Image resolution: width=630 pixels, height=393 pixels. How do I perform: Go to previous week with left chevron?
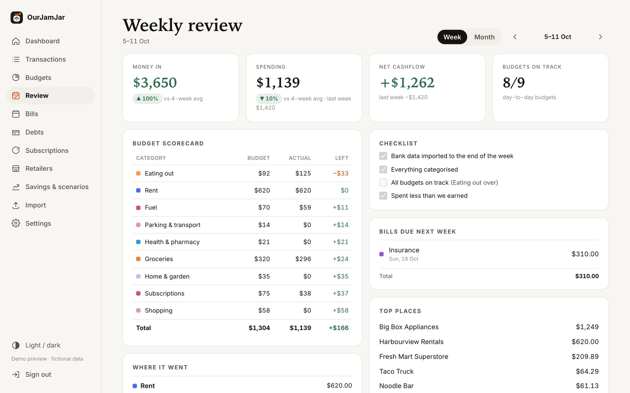[x=515, y=37]
